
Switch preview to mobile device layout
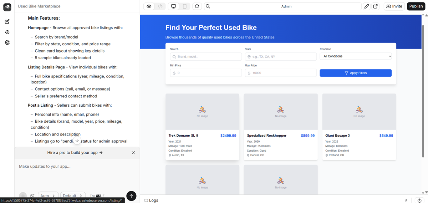[184, 6]
